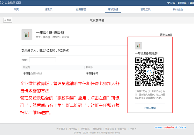This screenshot has width=194, height=135.
Task: Open the 更新日志 footer link
Action: 110,129
